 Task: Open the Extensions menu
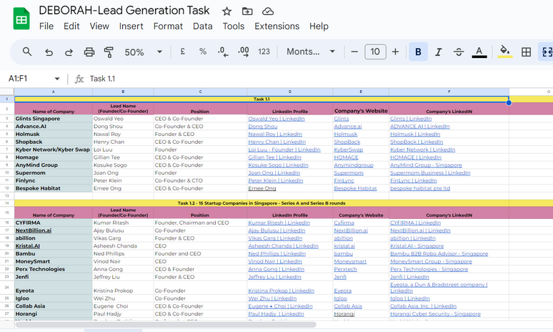[276, 26]
